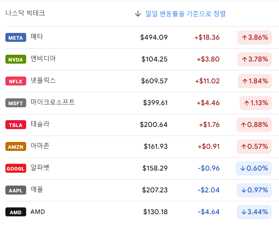Open the 메타 stock name
This screenshot has width=279, height=226.
pyautogui.click(x=37, y=37)
